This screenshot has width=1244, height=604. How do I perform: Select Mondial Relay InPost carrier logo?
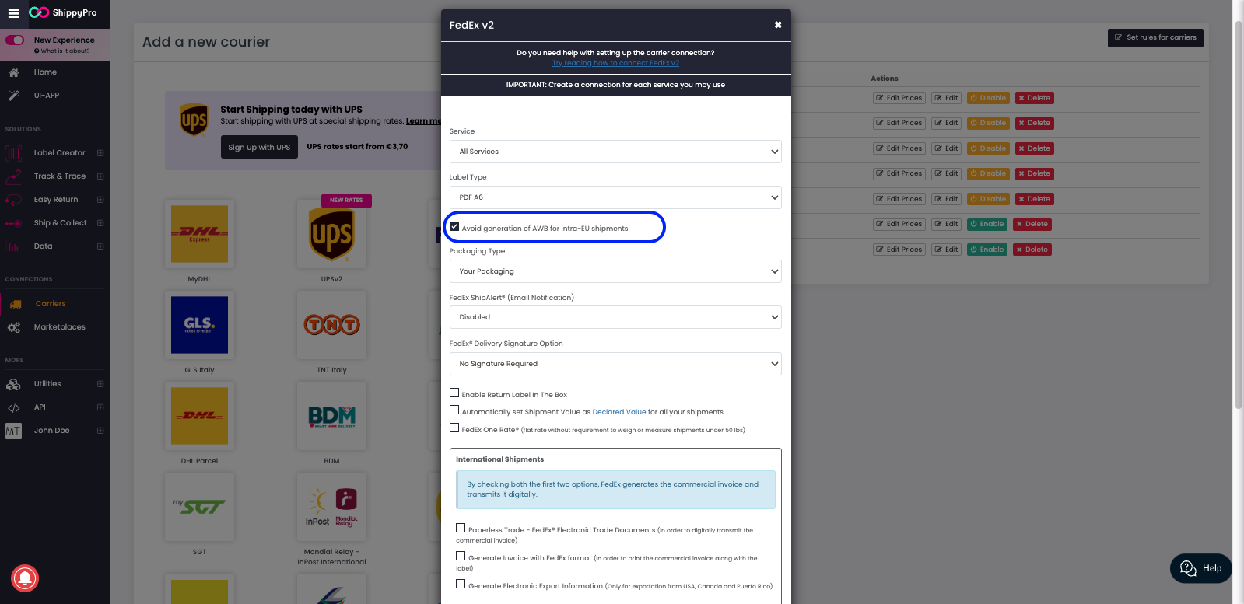coord(332,507)
